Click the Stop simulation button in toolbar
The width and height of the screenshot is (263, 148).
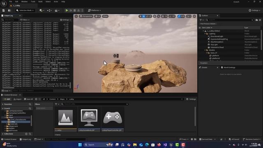pos(75,10)
